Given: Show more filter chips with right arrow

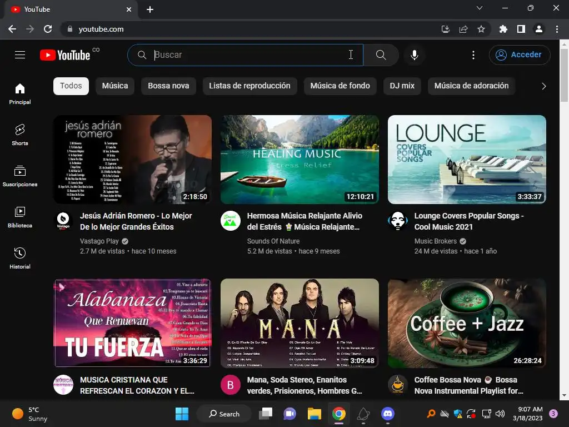Looking at the screenshot, I should click(x=543, y=86).
